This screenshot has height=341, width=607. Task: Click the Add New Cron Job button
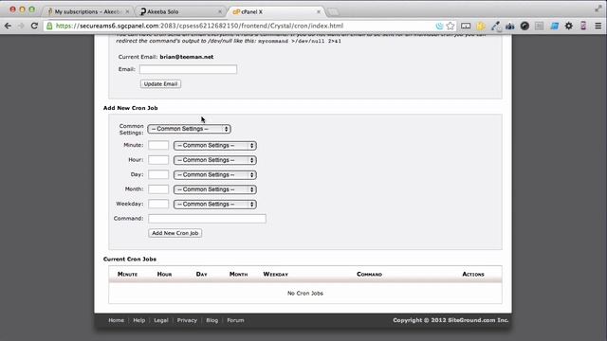[175, 233]
